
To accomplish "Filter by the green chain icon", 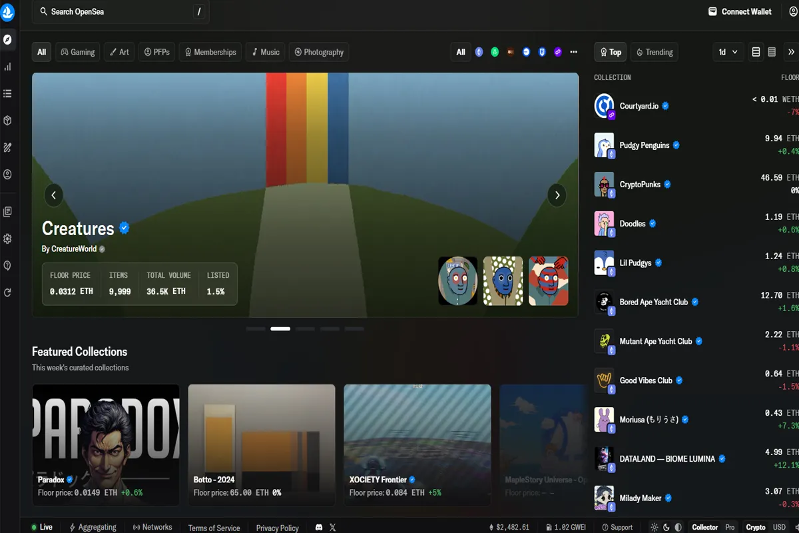I will pos(495,52).
